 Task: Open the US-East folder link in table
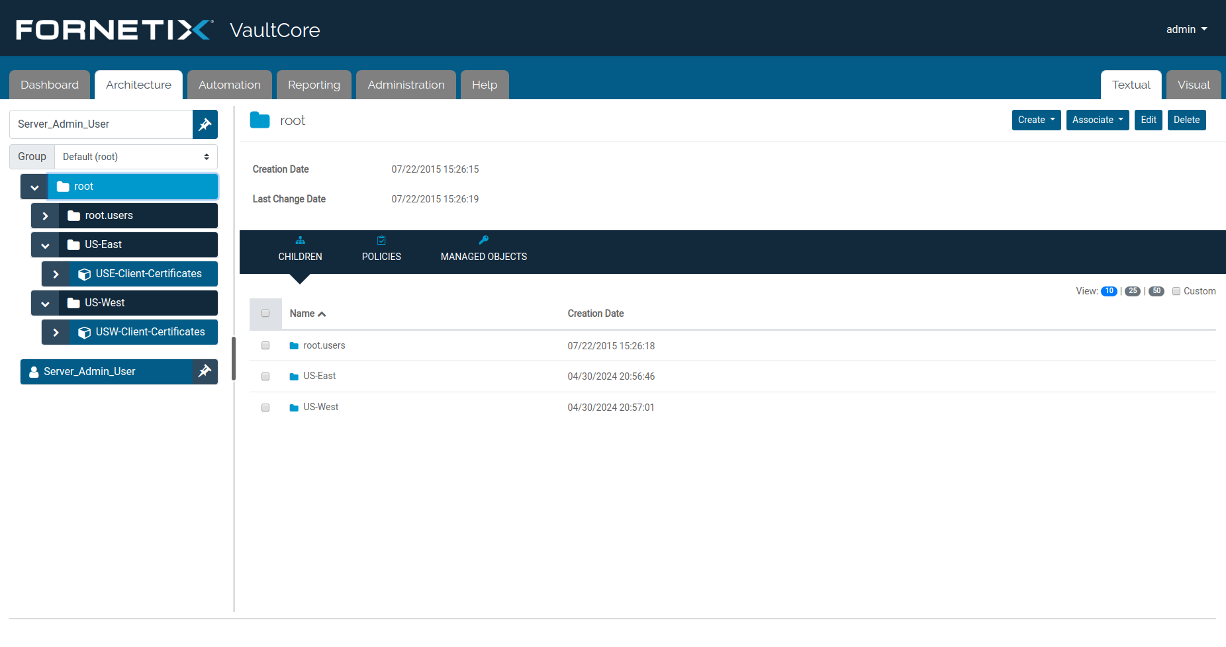pos(319,376)
